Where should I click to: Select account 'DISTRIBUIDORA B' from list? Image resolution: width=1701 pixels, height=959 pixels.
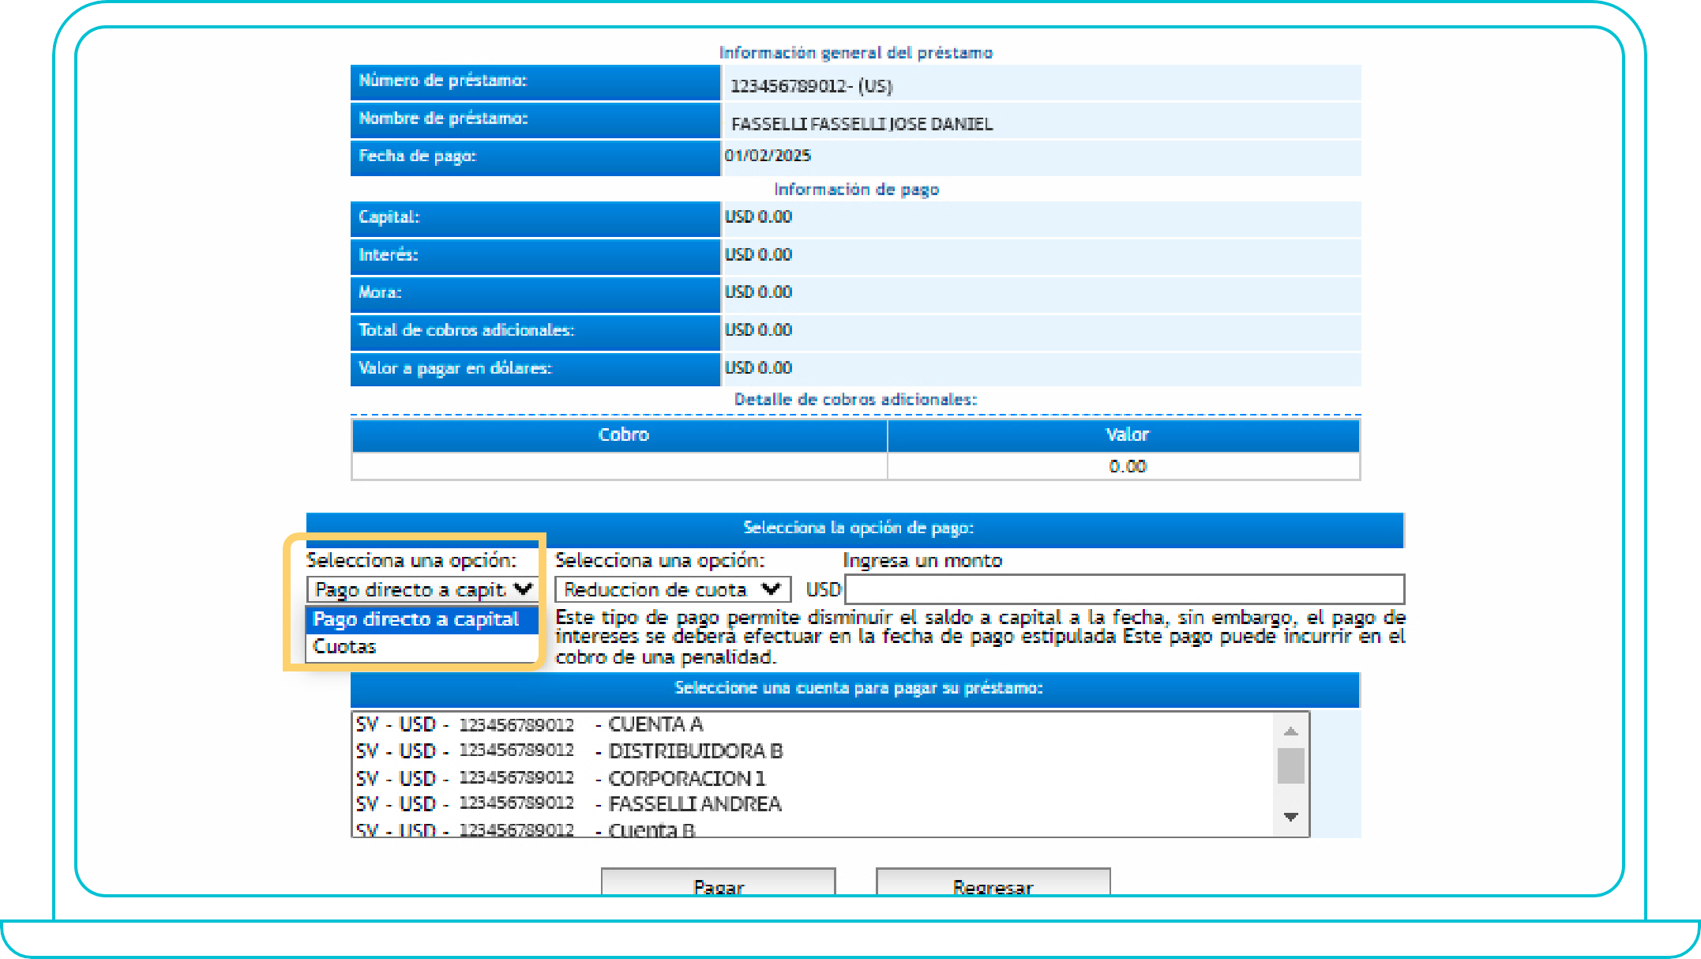pos(695,751)
